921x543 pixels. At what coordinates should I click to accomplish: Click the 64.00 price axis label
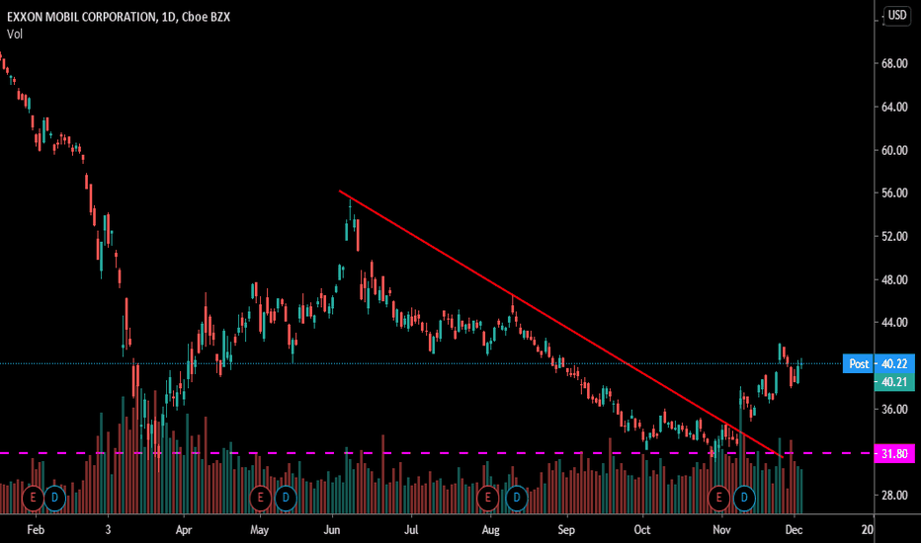[x=894, y=107]
